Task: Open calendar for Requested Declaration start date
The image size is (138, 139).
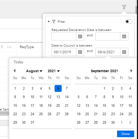Action: 80,36
